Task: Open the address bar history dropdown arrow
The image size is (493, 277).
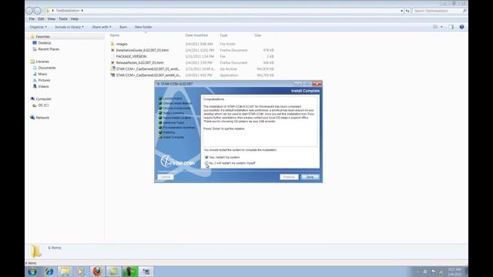Action: click(401, 11)
